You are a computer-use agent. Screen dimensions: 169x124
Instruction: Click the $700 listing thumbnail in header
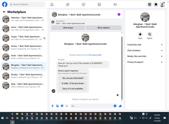pos(53,22)
